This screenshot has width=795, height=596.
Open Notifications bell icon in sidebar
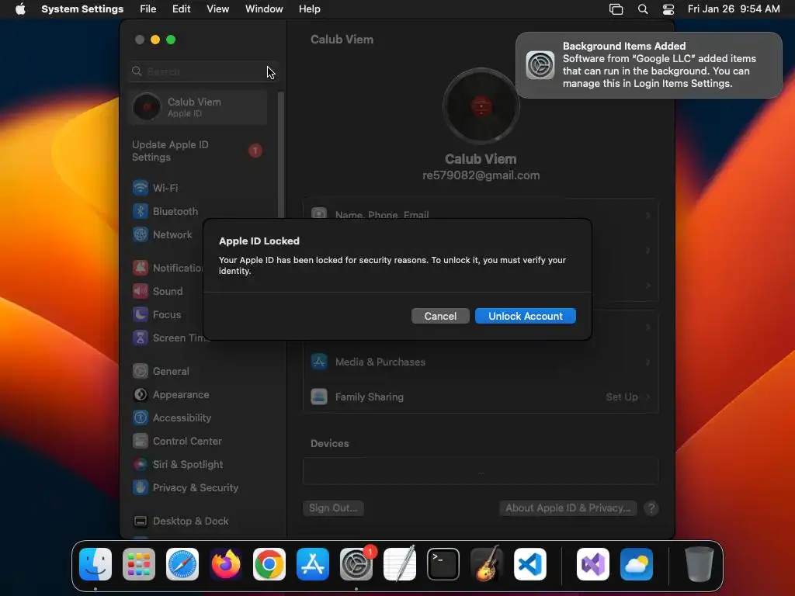141,268
